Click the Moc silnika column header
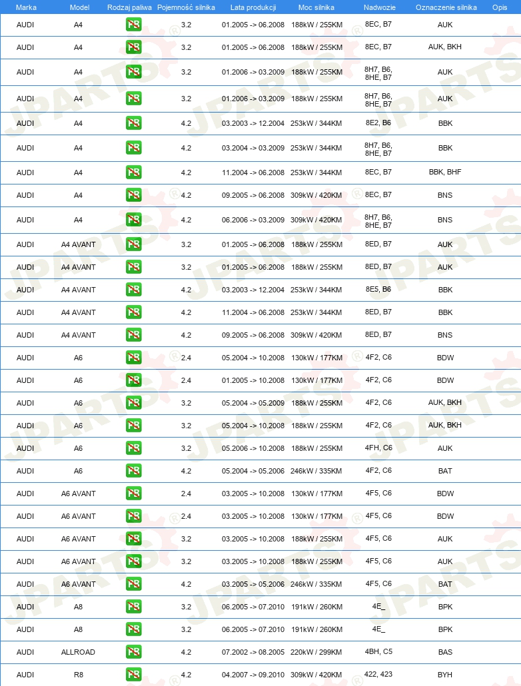Viewport: 521px width, 686px height. pos(316,7)
